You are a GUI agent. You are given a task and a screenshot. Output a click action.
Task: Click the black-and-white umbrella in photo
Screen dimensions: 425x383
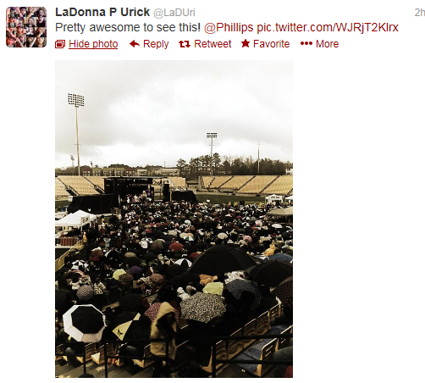click(x=84, y=323)
